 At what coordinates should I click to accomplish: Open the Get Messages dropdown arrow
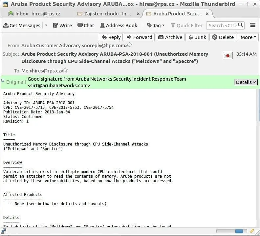click(x=46, y=25)
